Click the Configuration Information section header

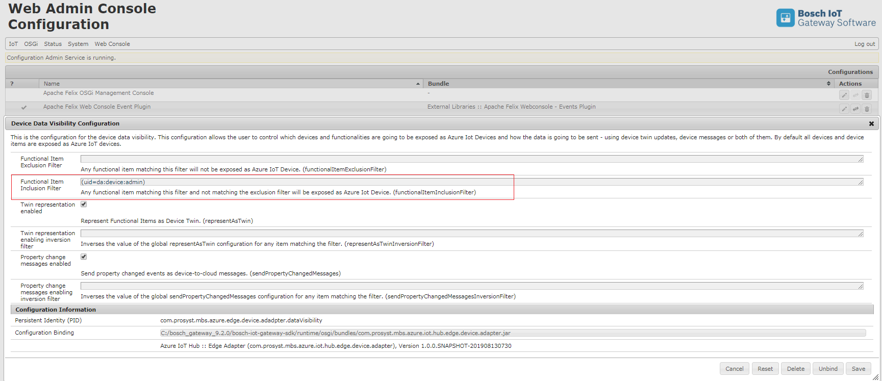pos(442,310)
